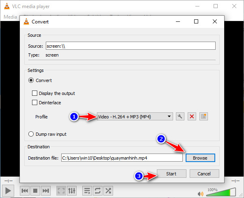The image size is (244, 198).
Task: Maximize the VLC media player window
Action: point(216,6)
